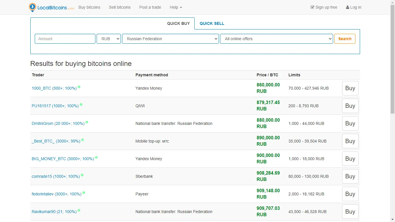Select Post a trade in the navigation
This screenshot has height=222, width=395.
[150, 7]
